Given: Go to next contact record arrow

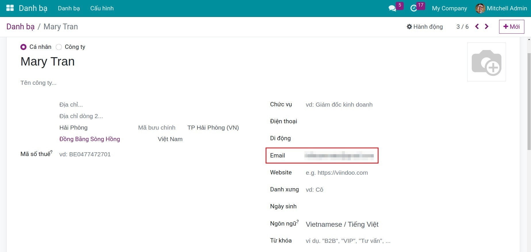Looking at the screenshot, I should (486, 26).
